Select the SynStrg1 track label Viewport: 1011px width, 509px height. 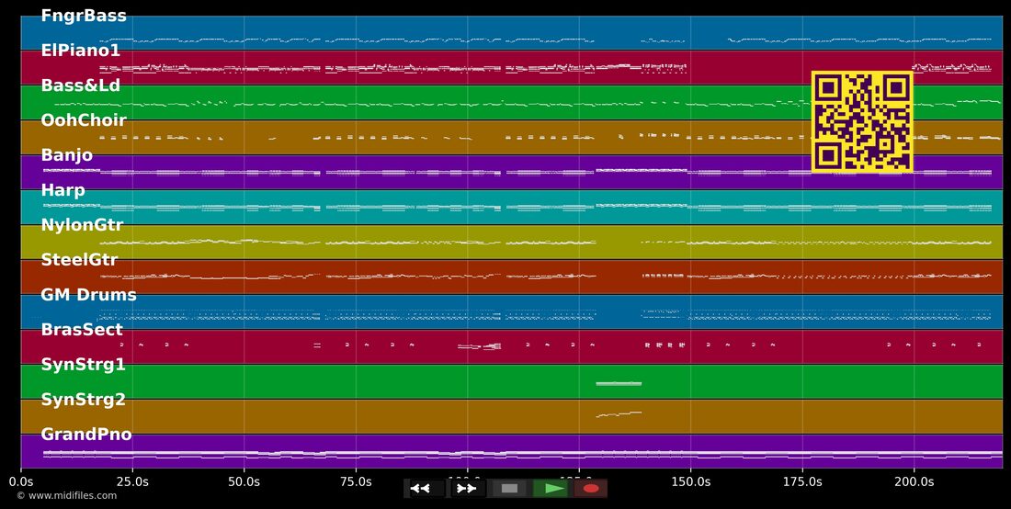pyautogui.click(x=83, y=365)
